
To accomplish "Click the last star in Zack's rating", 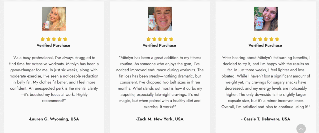I will (x=171, y=39).
